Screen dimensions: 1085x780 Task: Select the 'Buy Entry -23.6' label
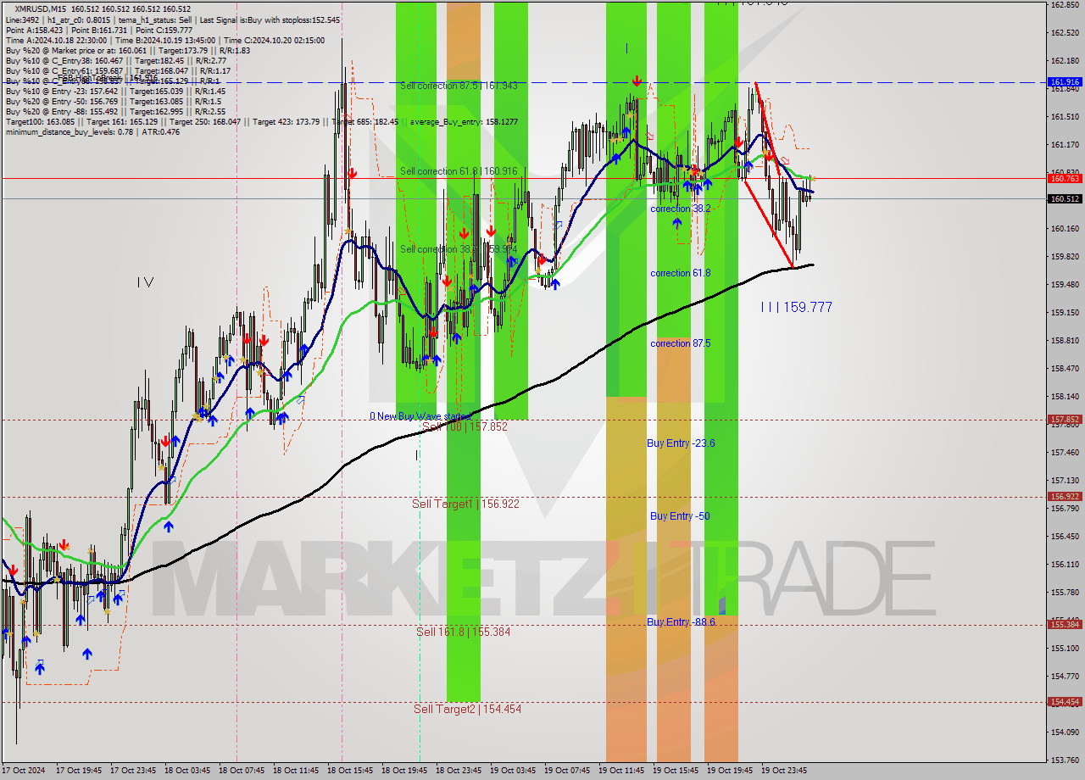click(681, 443)
